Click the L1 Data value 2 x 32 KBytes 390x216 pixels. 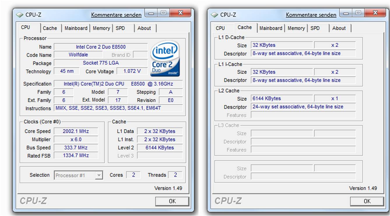pyautogui.click(x=160, y=131)
